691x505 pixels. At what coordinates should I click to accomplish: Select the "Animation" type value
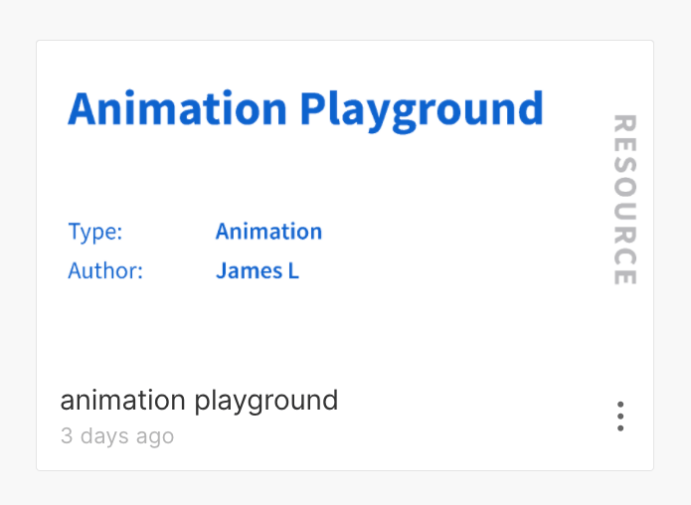(268, 233)
